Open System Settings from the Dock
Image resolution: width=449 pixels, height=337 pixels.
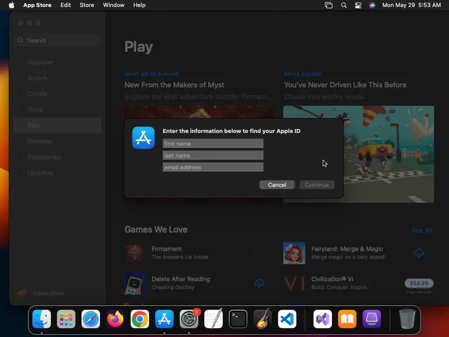click(189, 319)
